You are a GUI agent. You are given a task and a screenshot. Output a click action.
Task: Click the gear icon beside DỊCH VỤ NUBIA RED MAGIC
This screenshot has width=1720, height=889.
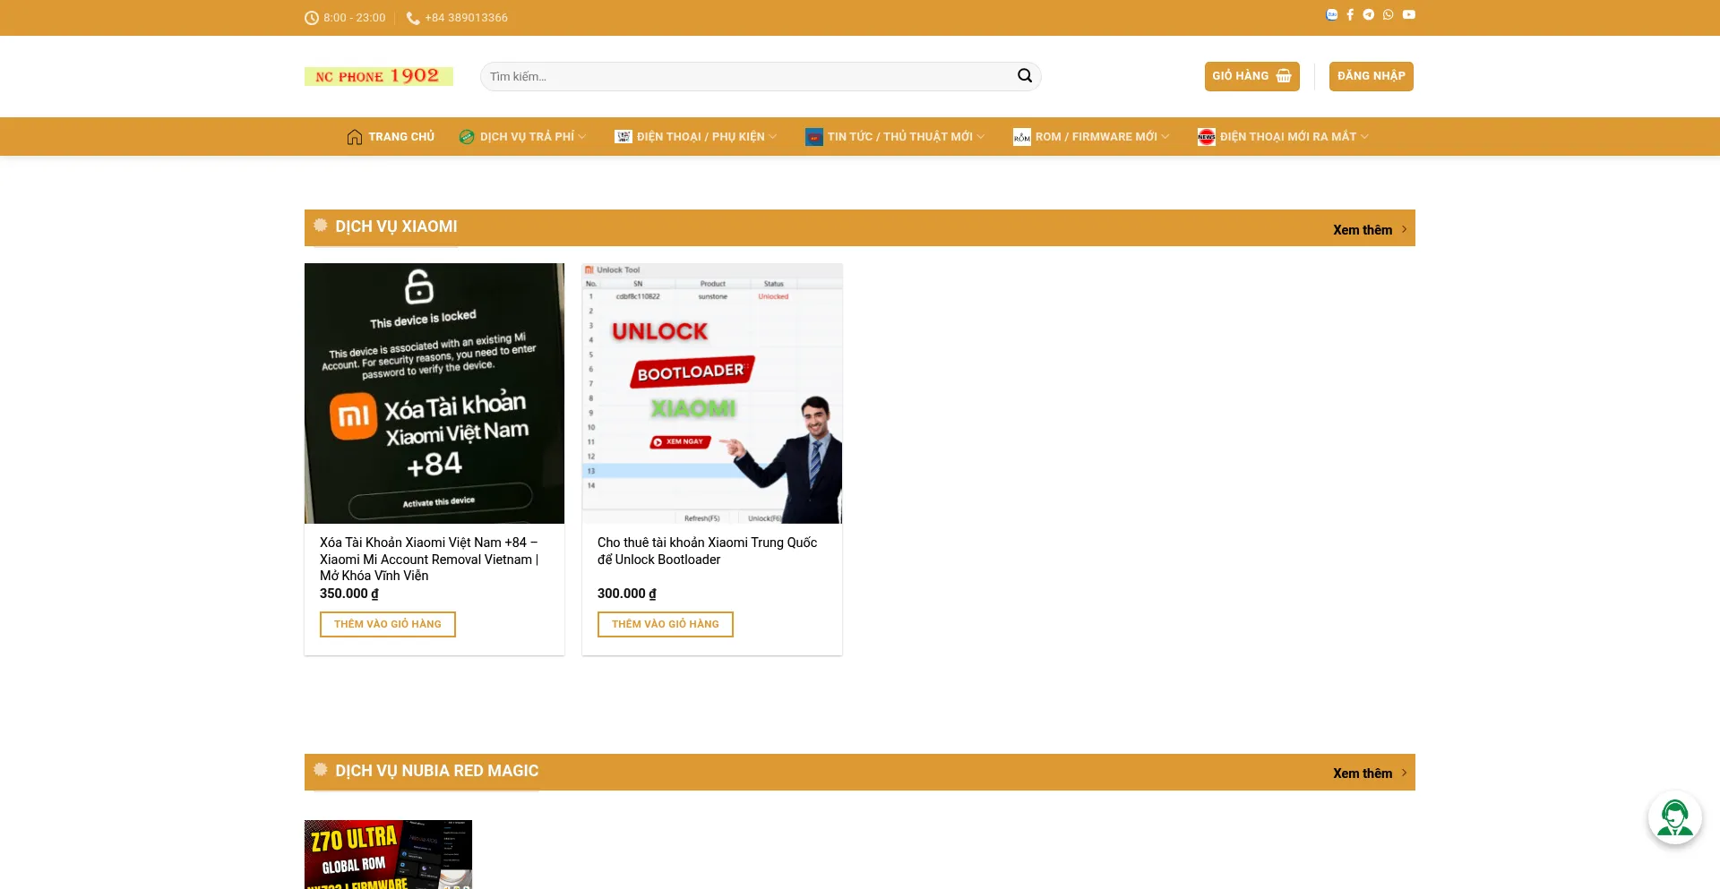321,770
